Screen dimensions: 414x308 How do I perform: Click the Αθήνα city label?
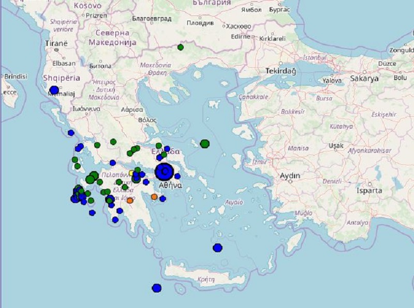(x=170, y=185)
